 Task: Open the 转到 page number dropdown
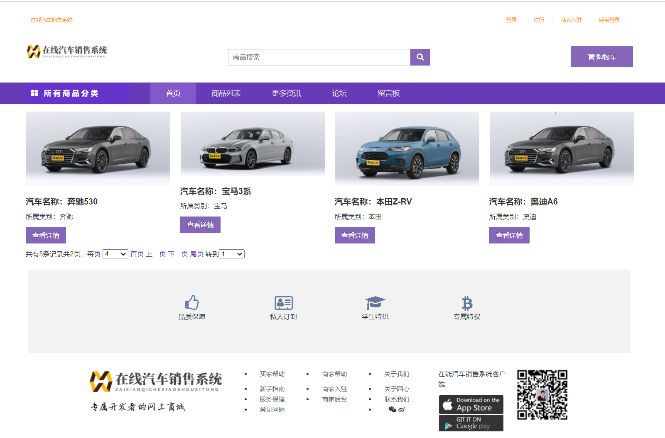click(231, 253)
